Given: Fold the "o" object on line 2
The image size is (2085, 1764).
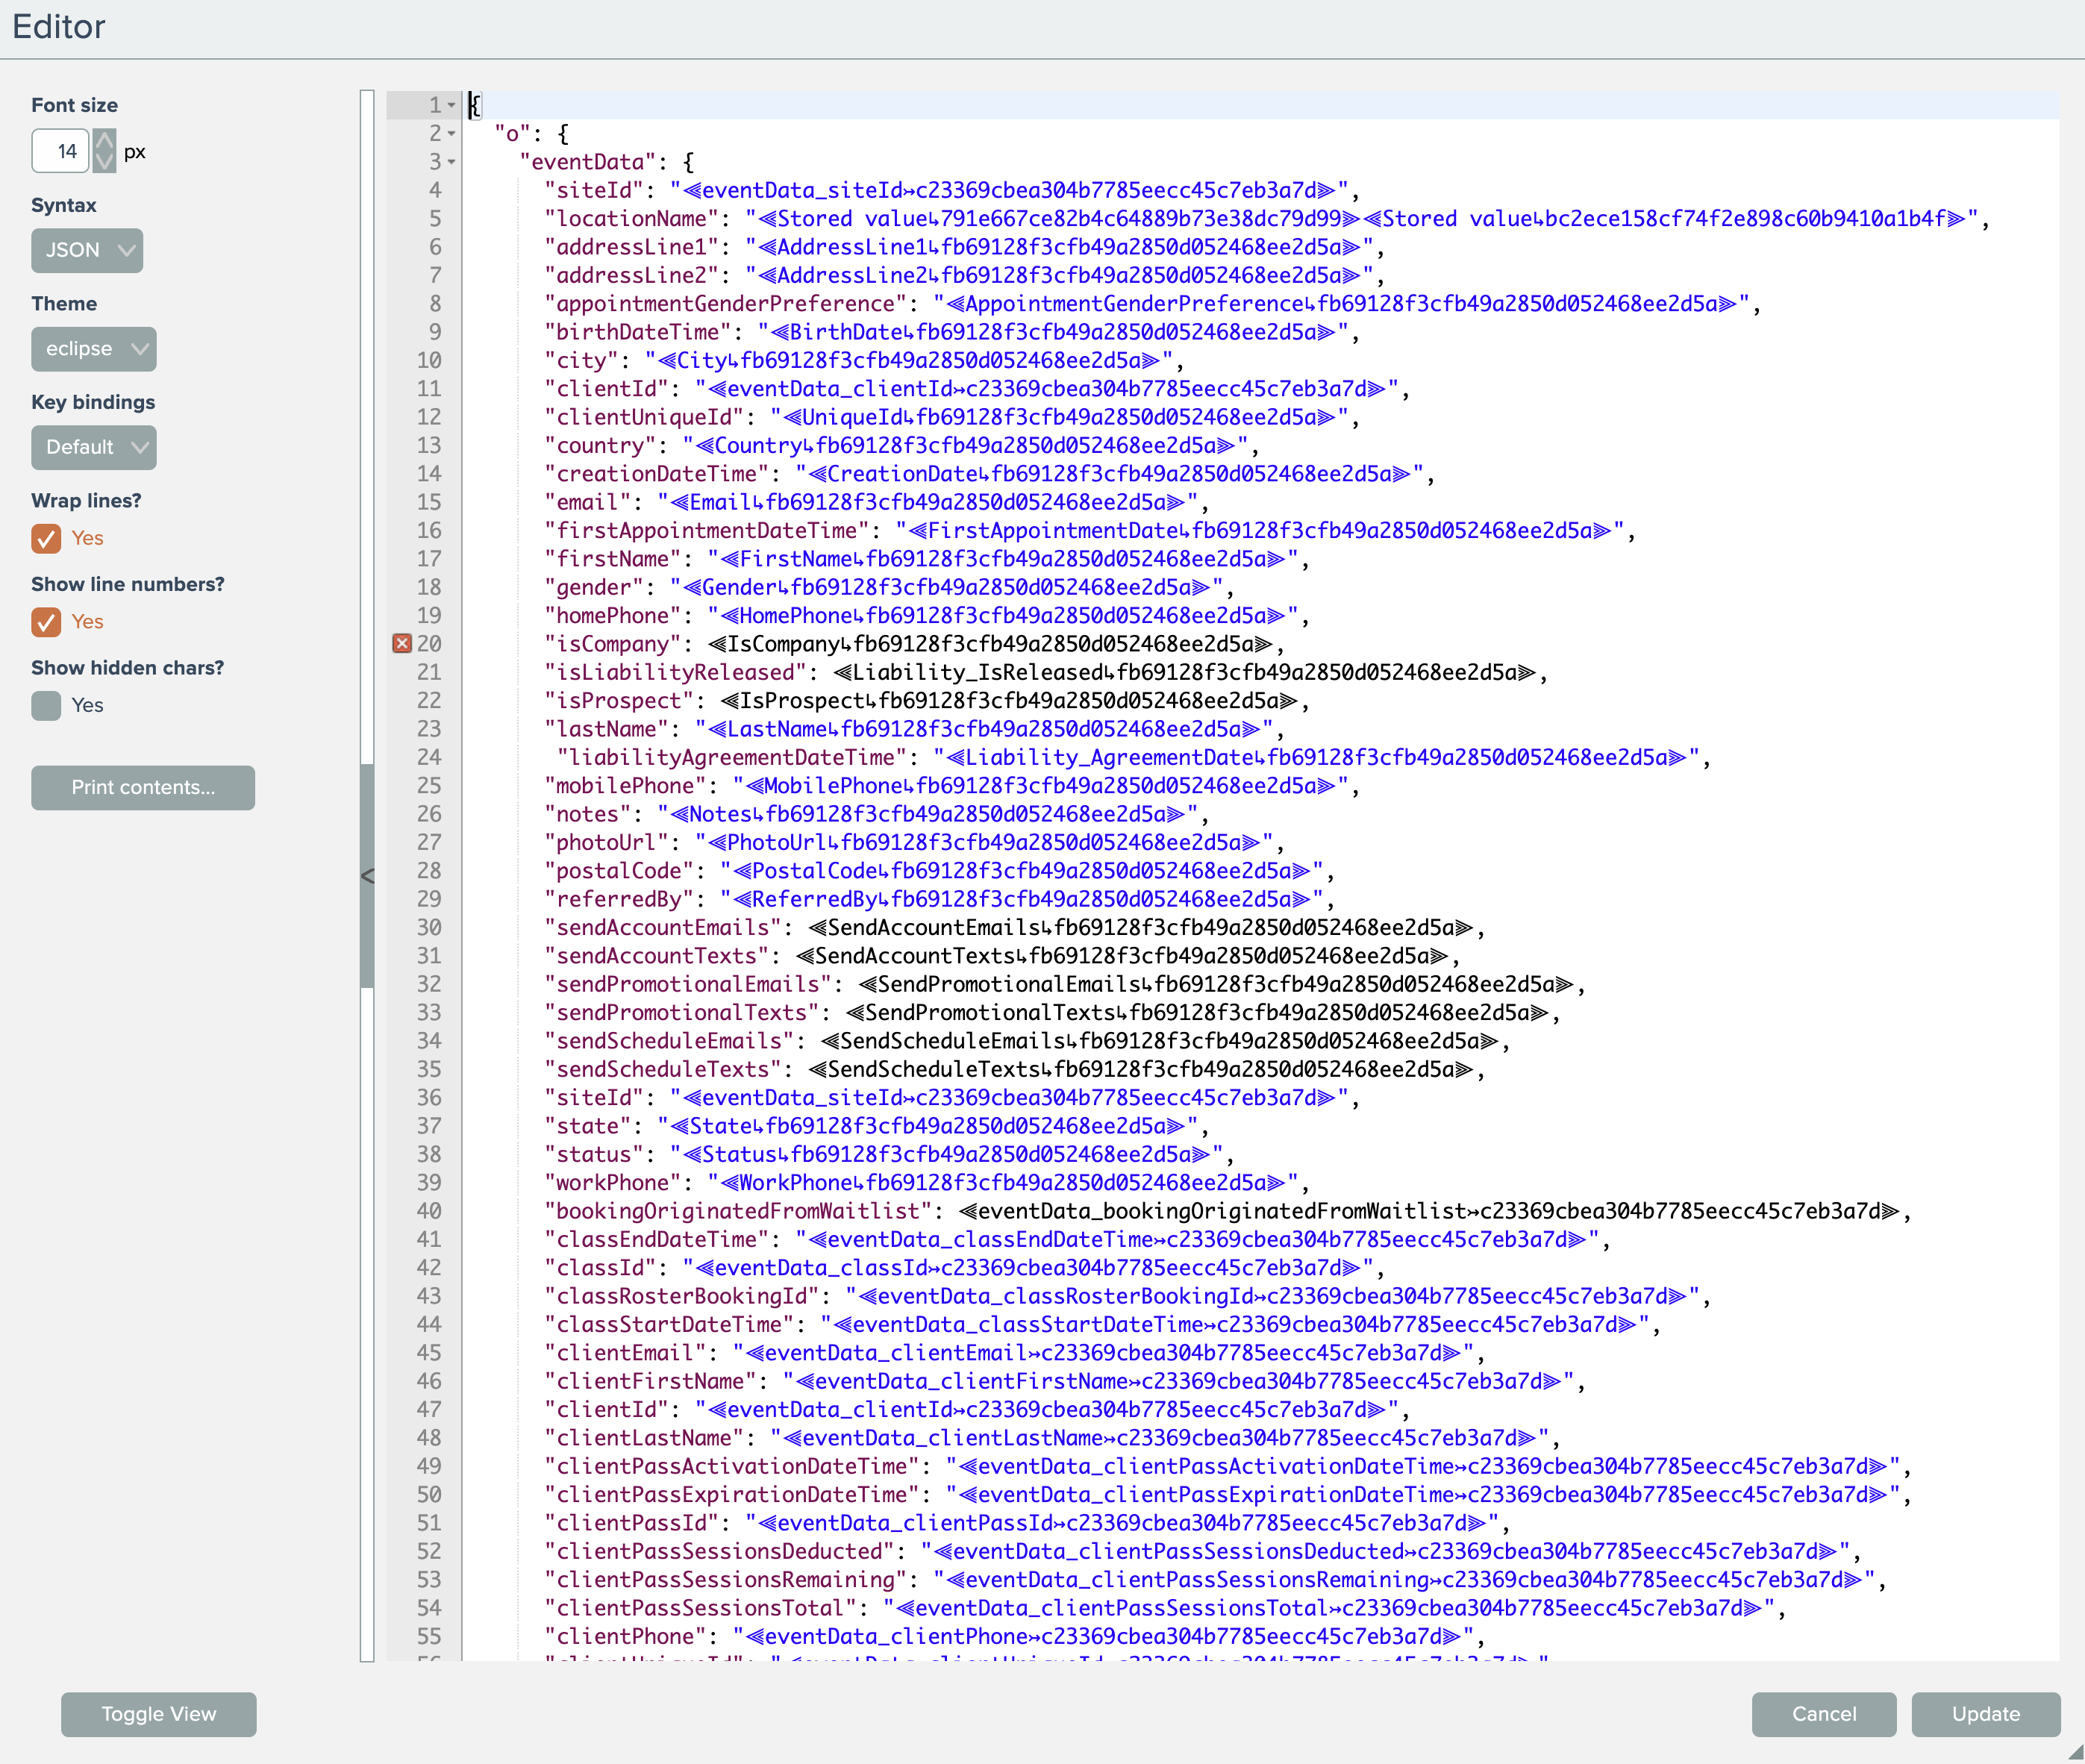Looking at the screenshot, I should [452, 134].
